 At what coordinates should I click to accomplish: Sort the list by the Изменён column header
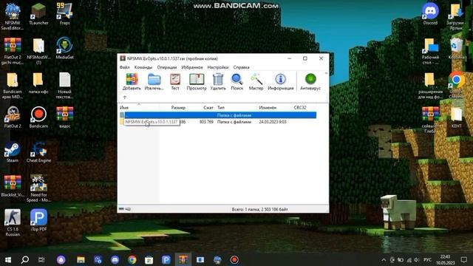274,107
